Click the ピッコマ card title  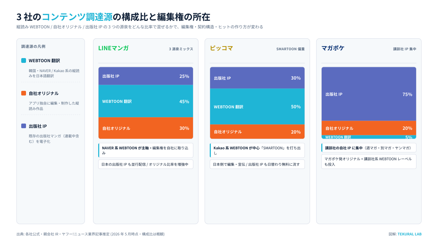(221, 48)
